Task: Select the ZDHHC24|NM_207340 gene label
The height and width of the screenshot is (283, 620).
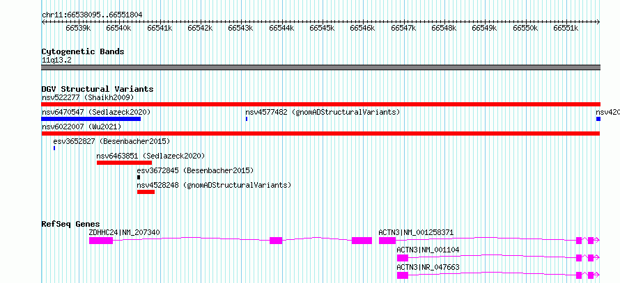Action: click(x=125, y=232)
